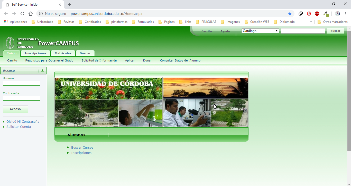The image size is (351, 186).
Task: Click the Universidad de Córdoba logo emblem
Action: tap(10, 43)
